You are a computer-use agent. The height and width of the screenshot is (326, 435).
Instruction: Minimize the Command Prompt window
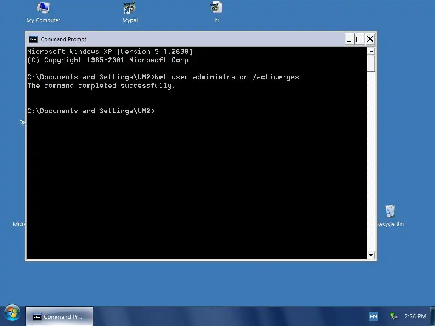[349, 39]
